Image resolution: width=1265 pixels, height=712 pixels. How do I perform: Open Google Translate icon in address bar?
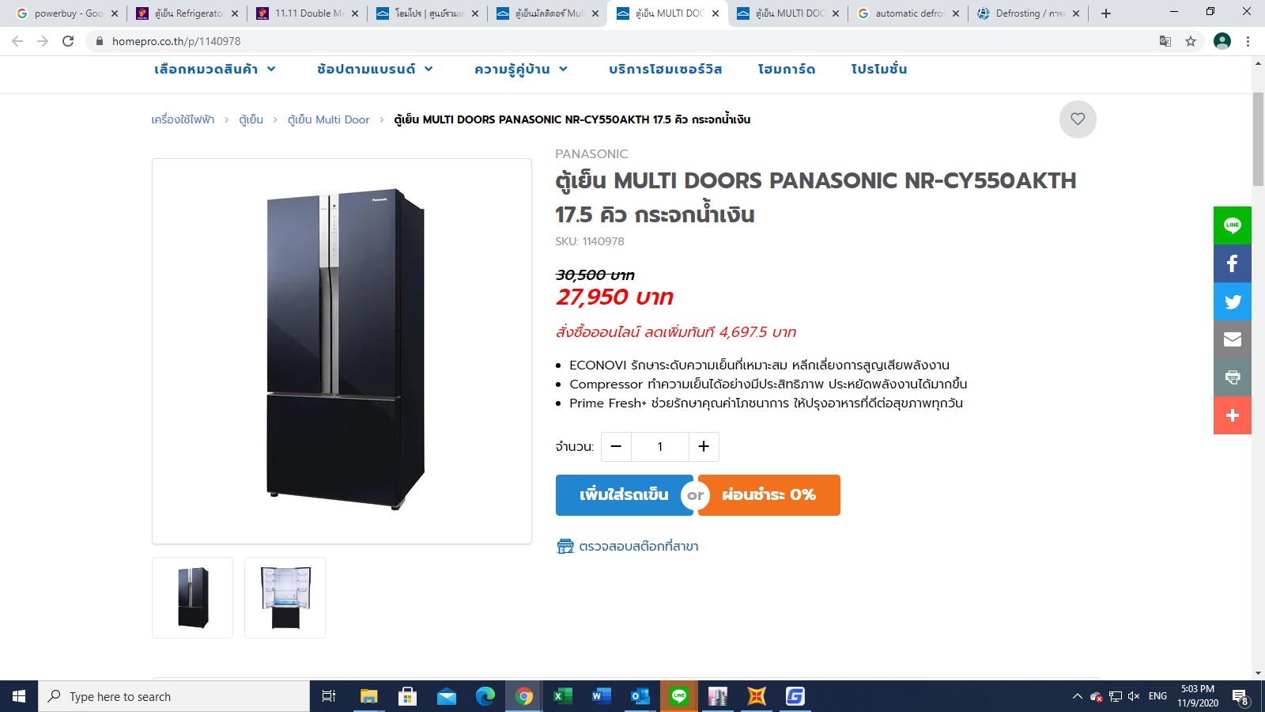(x=1165, y=41)
